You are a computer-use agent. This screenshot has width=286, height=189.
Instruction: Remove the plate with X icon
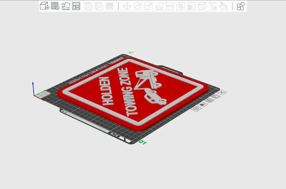tap(222, 93)
